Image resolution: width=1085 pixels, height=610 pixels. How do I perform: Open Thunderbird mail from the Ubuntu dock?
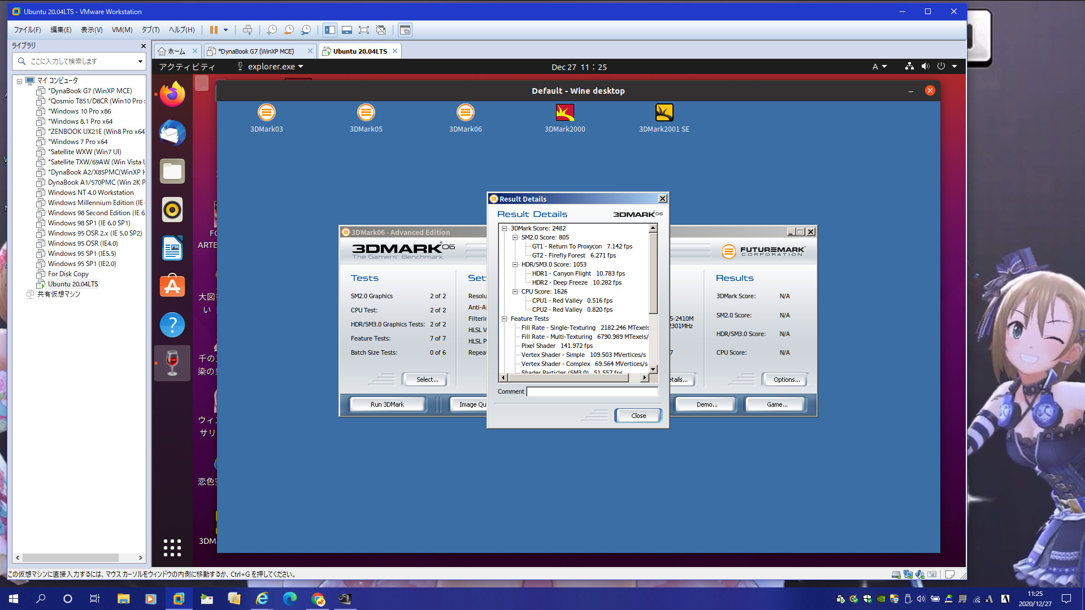[172, 133]
